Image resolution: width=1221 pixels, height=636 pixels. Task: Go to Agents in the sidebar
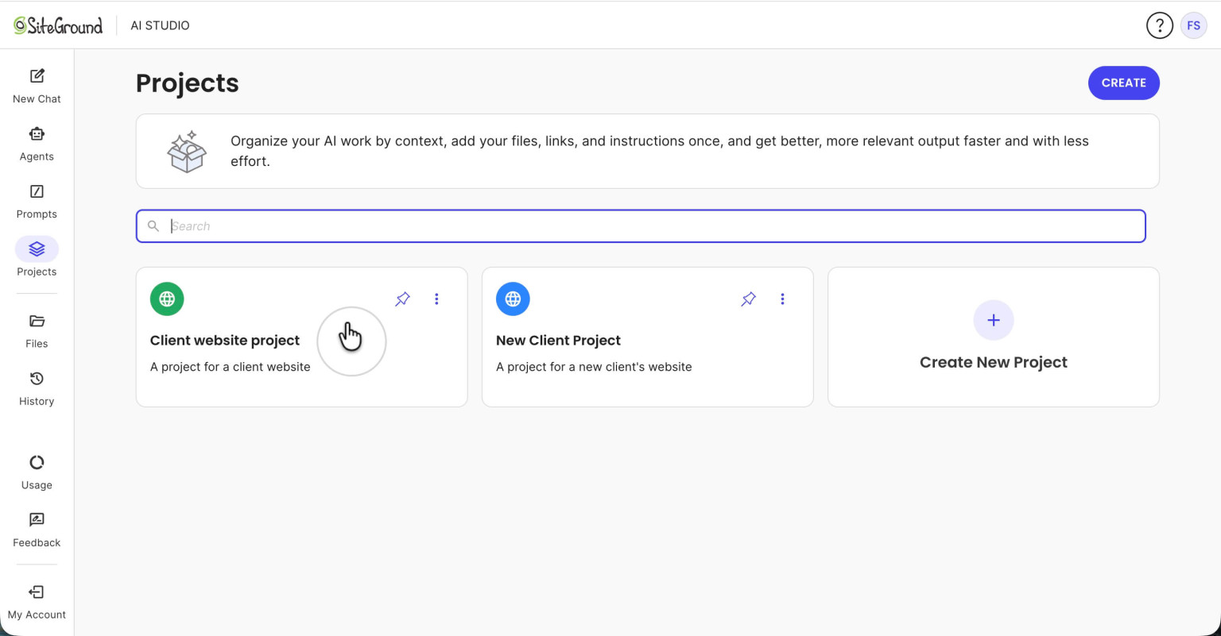tap(37, 144)
